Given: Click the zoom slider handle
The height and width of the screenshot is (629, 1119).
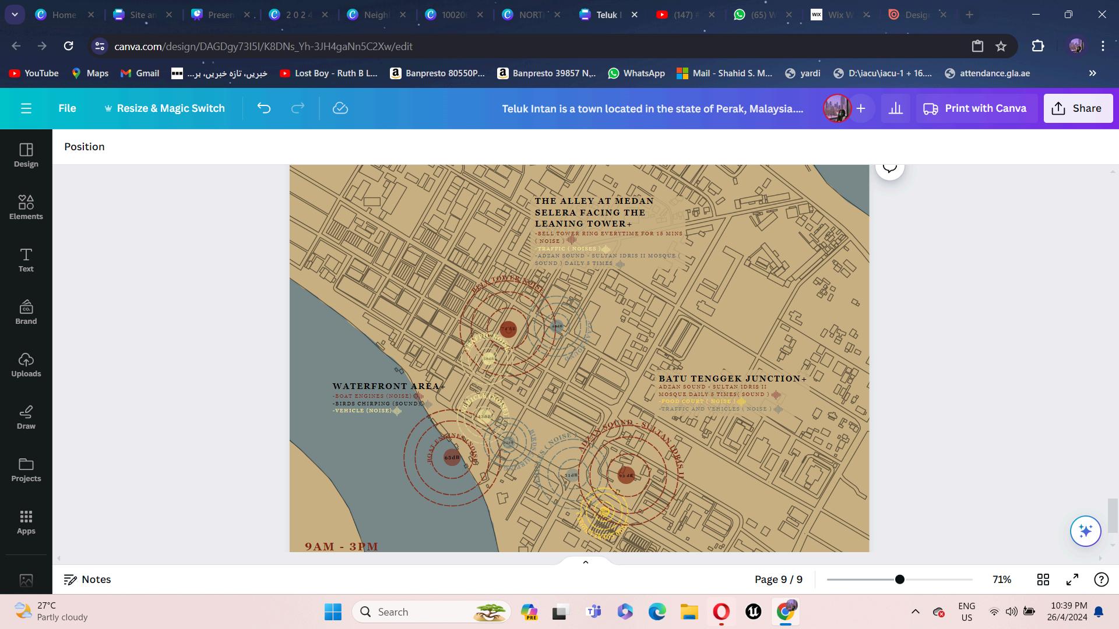Looking at the screenshot, I should (900, 579).
